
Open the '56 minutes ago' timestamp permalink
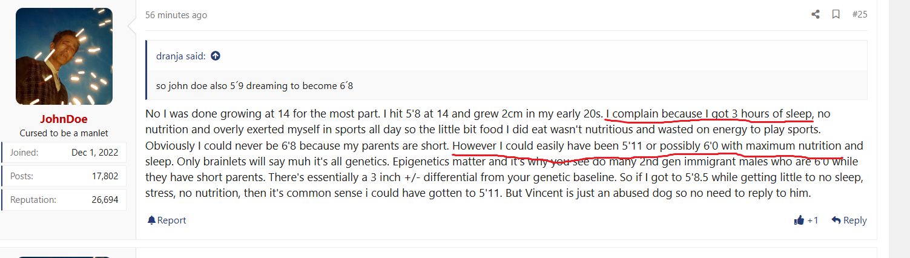tap(176, 15)
